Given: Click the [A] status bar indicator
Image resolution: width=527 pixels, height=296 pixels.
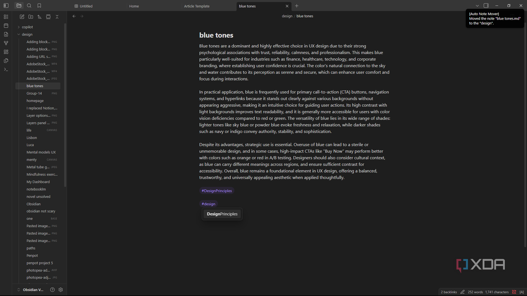Looking at the screenshot, I should click(522, 292).
